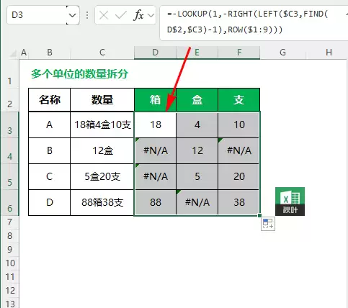Click the green Excel logo image
Viewport: 348px width, 308px height.
tap(290, 201)
